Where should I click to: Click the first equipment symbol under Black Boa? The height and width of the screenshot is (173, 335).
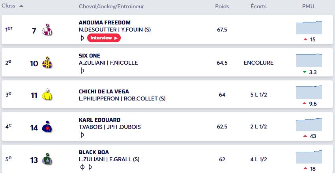click(82, 167)
